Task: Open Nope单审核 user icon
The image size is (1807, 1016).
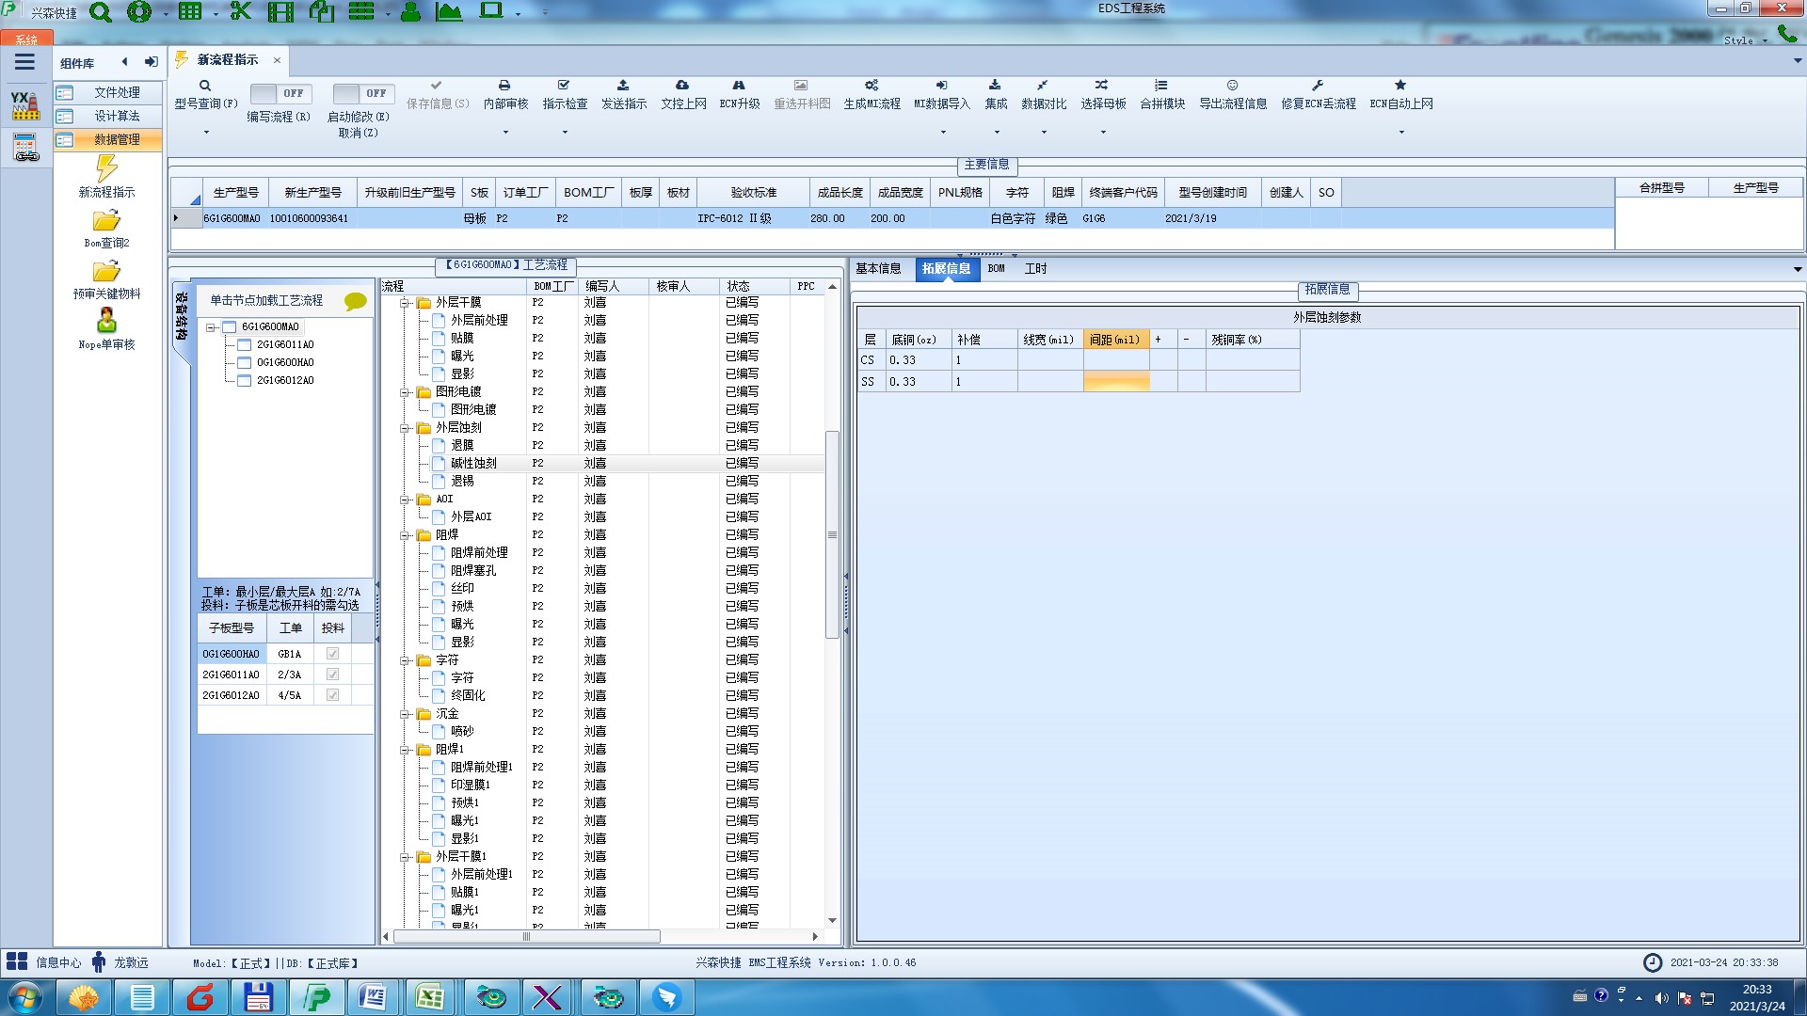Action: pyautogui.click(x=106, y=321)
